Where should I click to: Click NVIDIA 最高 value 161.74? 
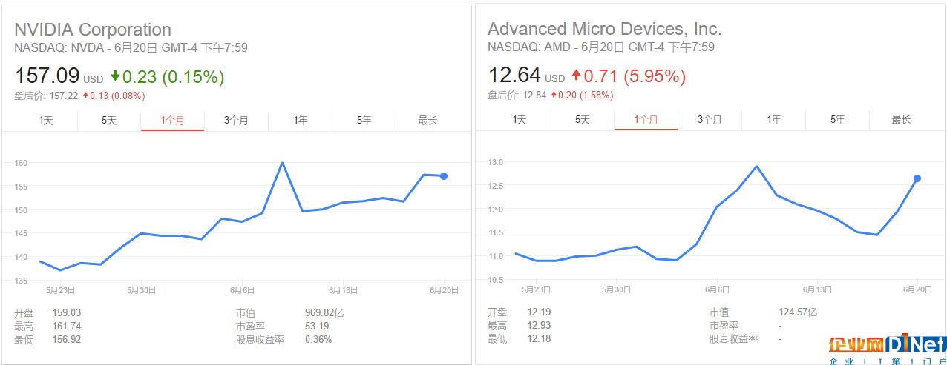point(67,326)
